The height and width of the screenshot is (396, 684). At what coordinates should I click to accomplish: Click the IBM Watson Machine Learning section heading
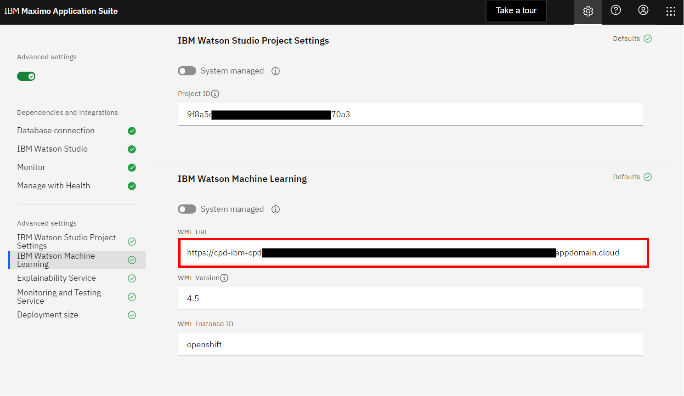242,179
